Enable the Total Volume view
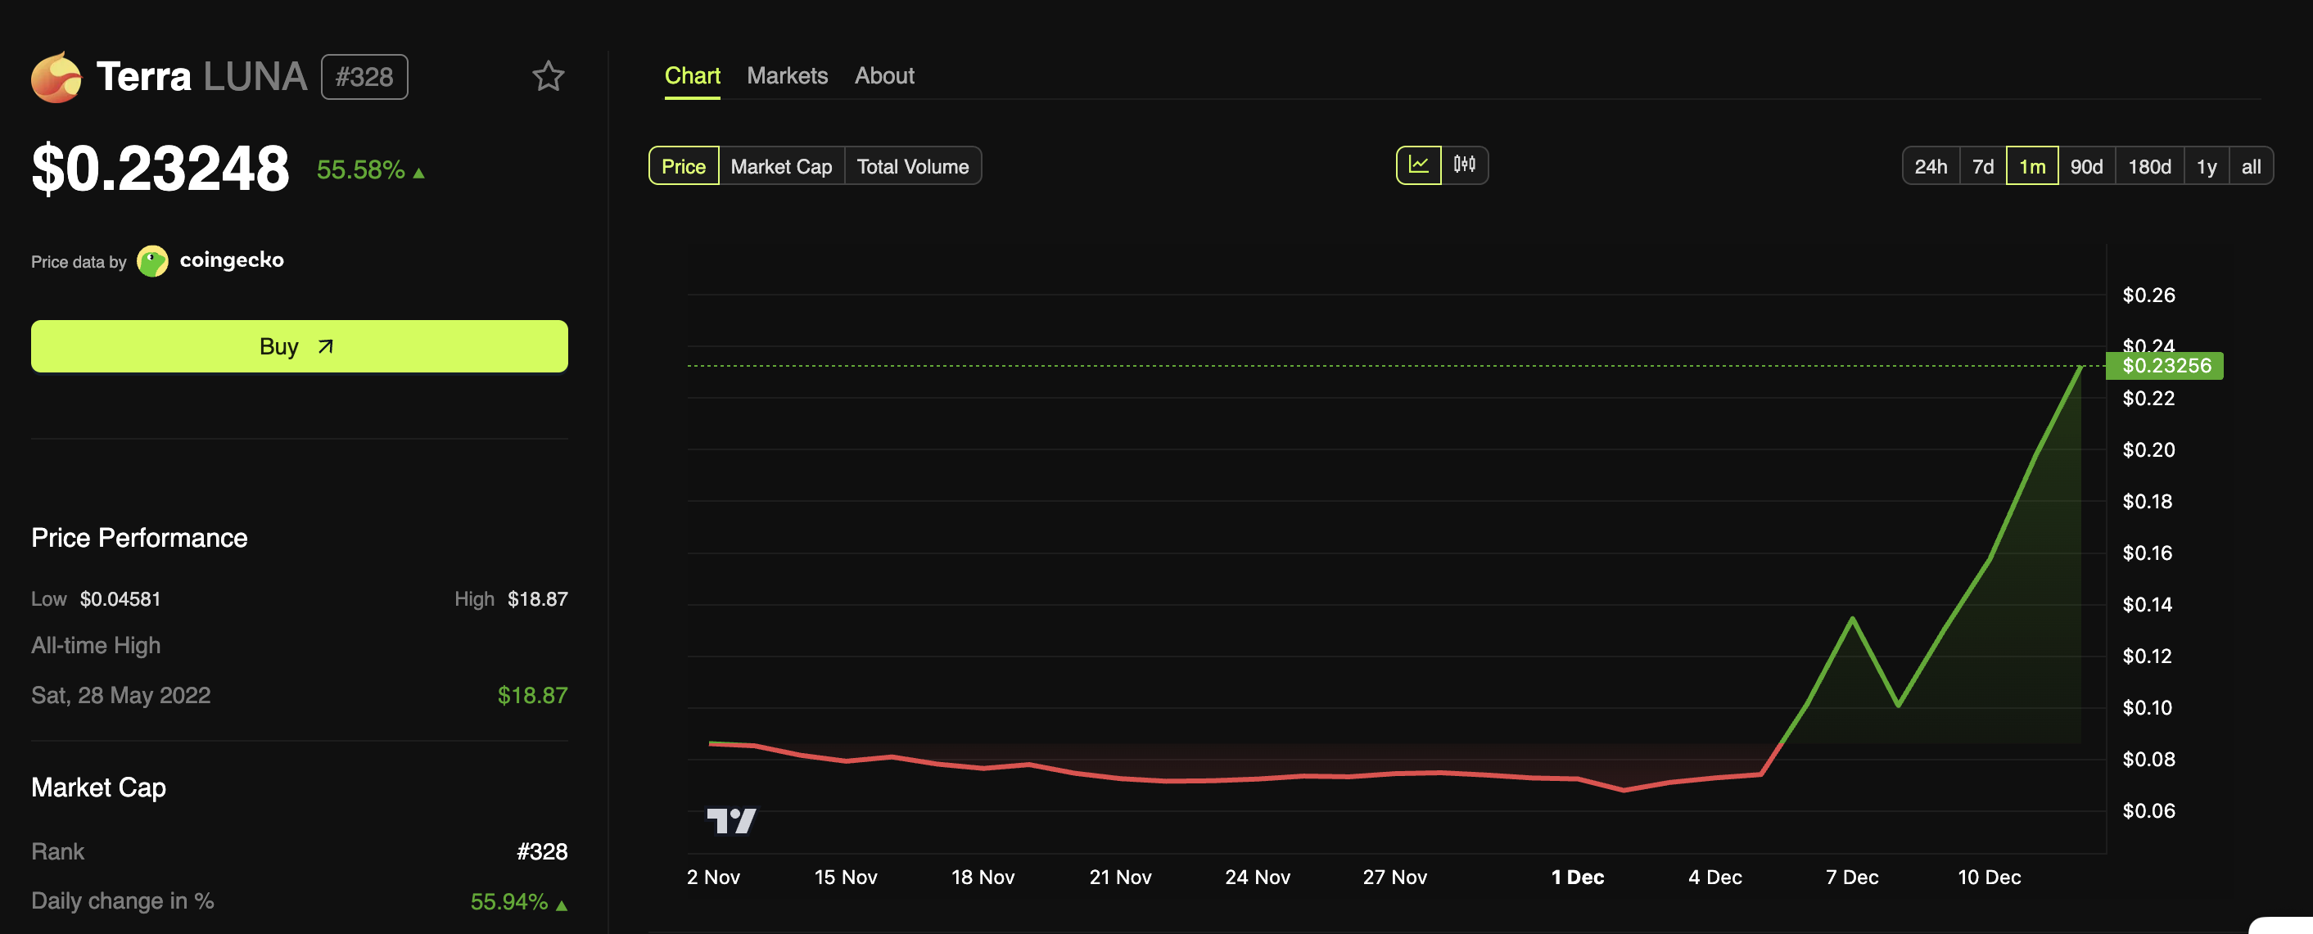The image size is (2313, 934). click(912, 165)
